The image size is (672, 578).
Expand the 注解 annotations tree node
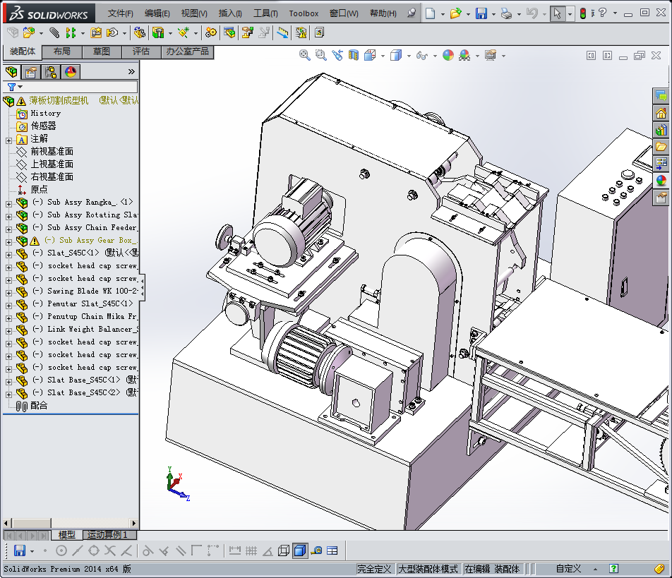pyautogui.click(x=8, y=139)
